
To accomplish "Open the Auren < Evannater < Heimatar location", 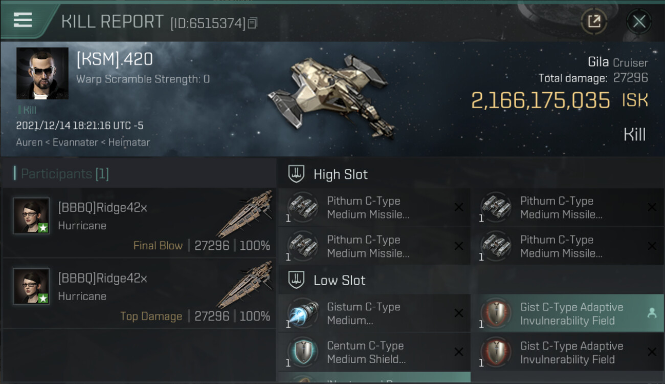I will [x=83, y=142].
